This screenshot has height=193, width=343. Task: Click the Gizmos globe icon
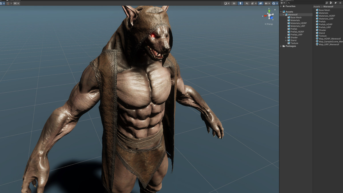(x=274, y=3)
